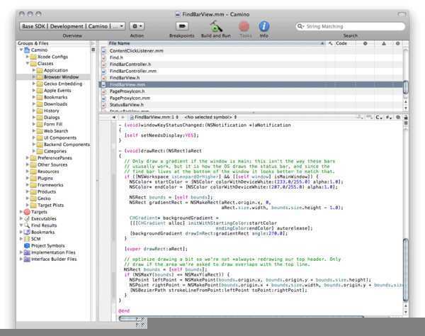Open the Action gear menu

[137, 26]
